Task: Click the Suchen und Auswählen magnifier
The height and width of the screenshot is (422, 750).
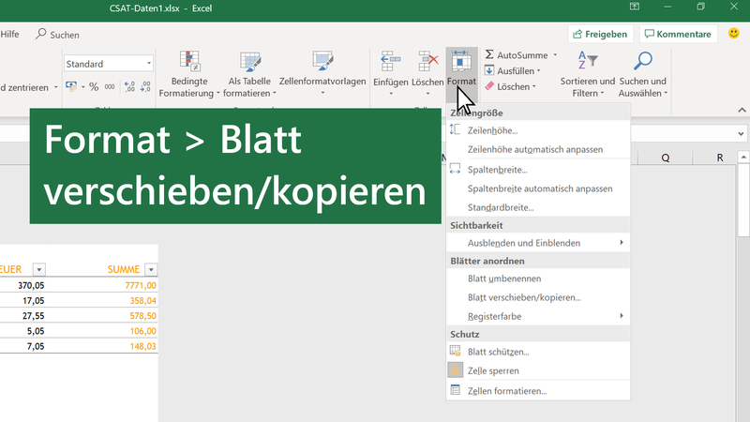Action: coord(643,63)
